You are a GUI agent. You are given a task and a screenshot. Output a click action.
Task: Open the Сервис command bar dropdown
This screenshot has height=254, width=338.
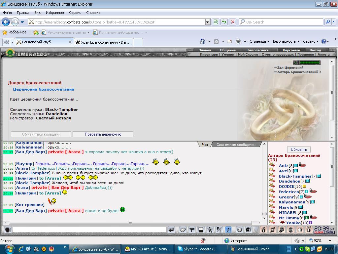310,41
